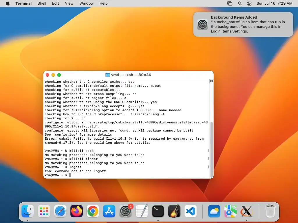298x223 pixels.
Task: Click the 'checking for X... no' line
Action: pos(65,118)
